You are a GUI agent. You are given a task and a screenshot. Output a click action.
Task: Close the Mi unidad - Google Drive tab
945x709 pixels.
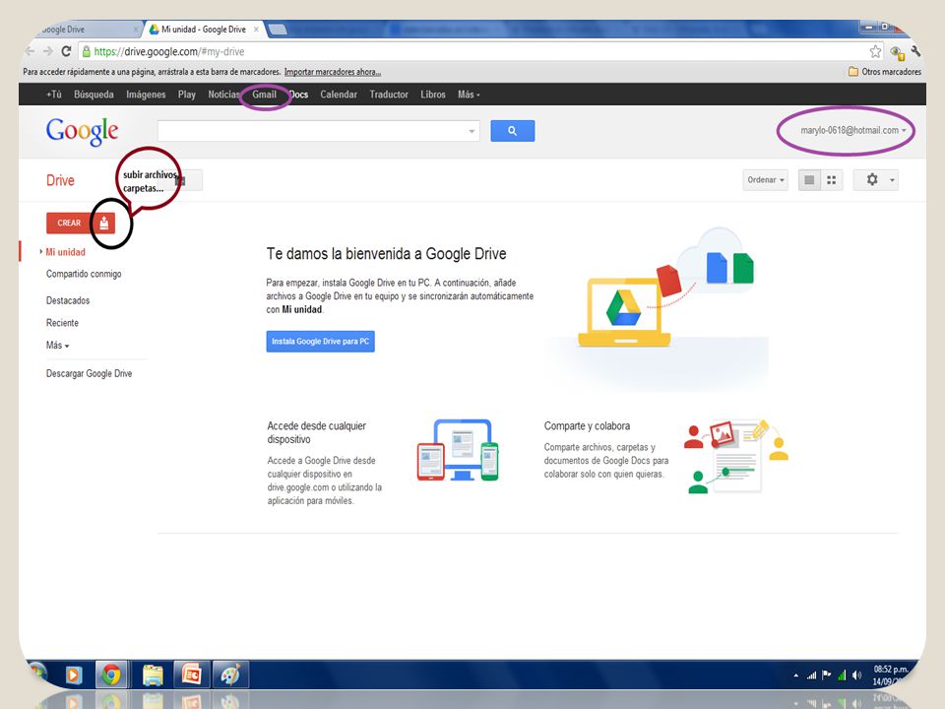(x=256, y=29)
